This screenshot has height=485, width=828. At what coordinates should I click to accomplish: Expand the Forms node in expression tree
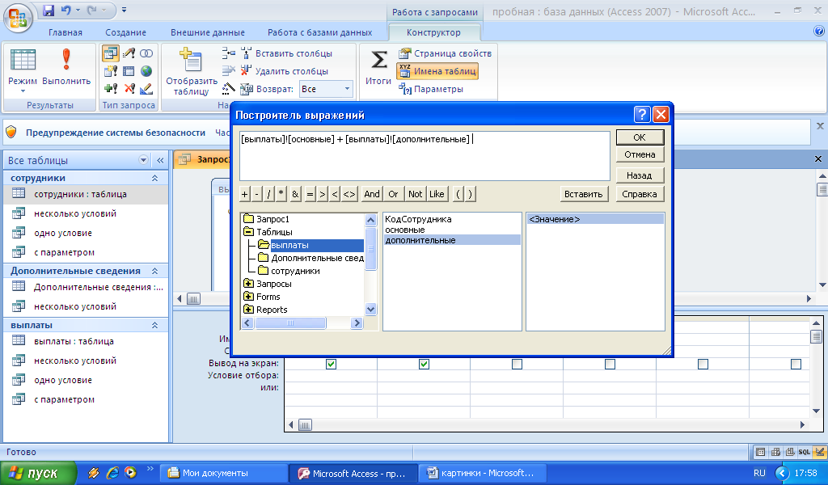(248, 297)
